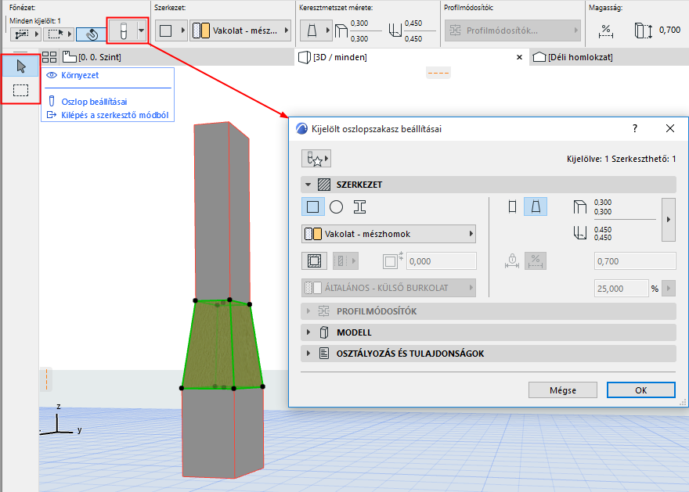Select the Marquee tool in the toolbox
Image resolution: width=689 pixels, height=492 pixels.
point(21,91)
